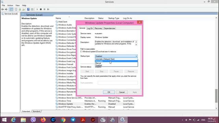The image size is (219, 123).
Task: Click the Pause Service toolbar icon
Action: click(x=44, y=9)
